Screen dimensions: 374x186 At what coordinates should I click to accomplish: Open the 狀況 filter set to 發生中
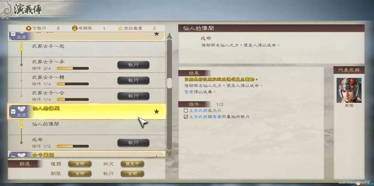click(133, 164)
